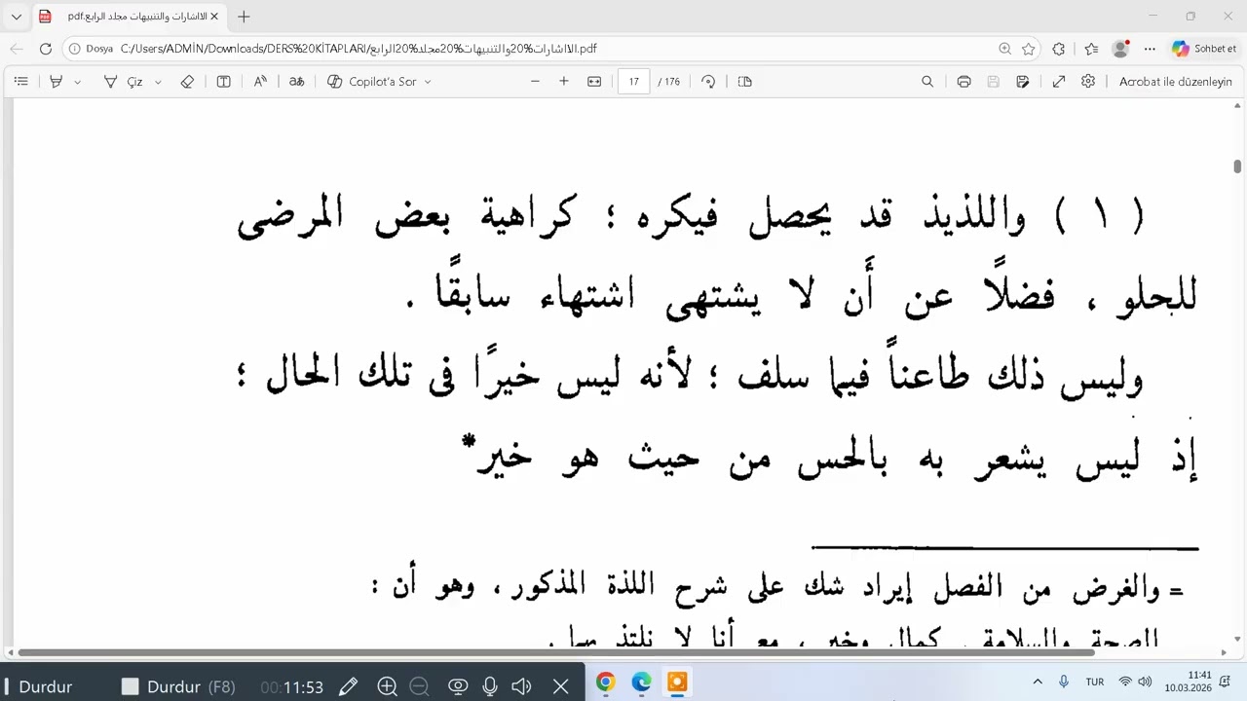Screen dimensions: 1247x701
Task: Zoom out with the minus button
Action: tap(535, 82)
